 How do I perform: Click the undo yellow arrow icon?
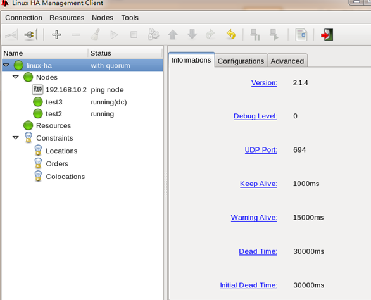[230, 35]
